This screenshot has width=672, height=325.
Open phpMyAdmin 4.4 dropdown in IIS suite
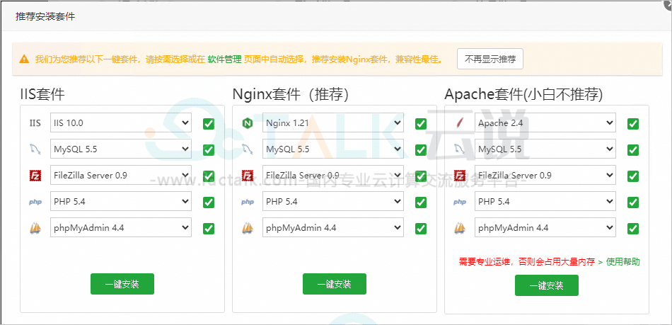click(x=121, y=227)
